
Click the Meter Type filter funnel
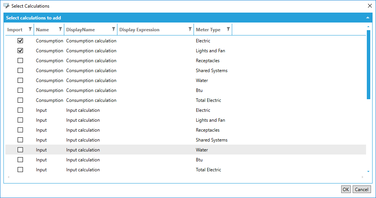[x=228, y=29]
